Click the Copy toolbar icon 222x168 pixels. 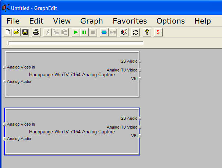click(x=56, y=32)
